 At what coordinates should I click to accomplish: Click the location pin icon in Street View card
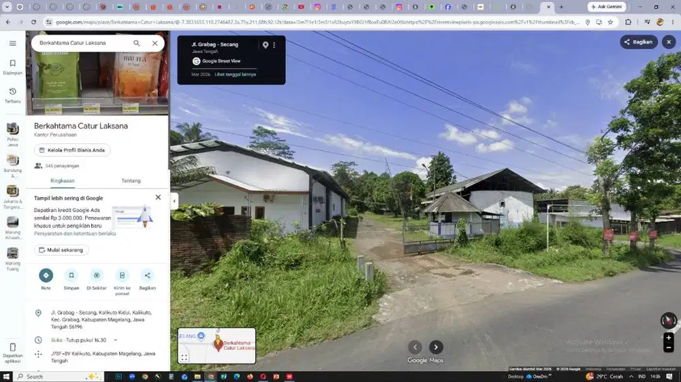point(266,45)
